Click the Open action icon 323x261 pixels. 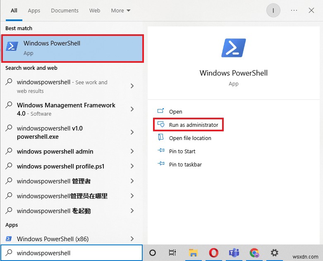tap(161, 111)
